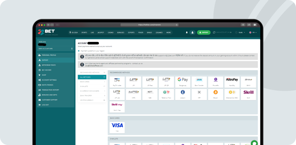Open Bet History in the sidebar
Screen dimensions: 296x145
56,70
